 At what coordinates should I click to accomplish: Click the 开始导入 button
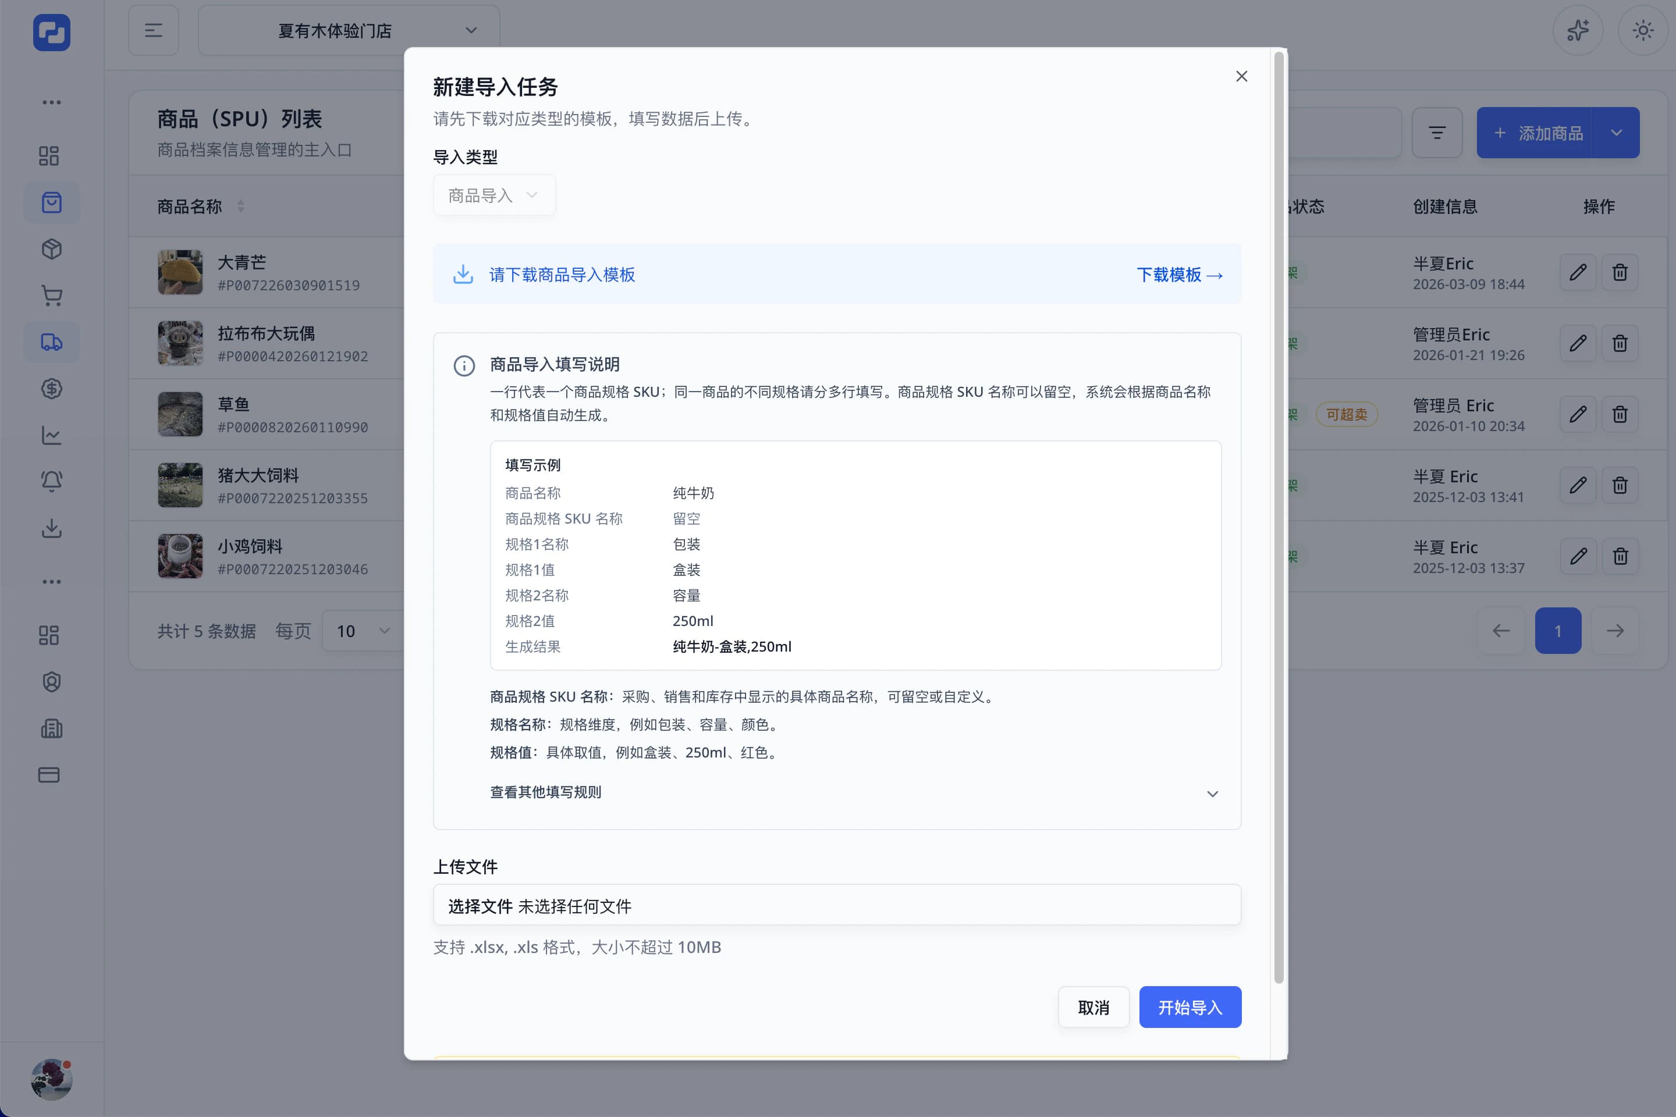click(x=1190, y=1007)
